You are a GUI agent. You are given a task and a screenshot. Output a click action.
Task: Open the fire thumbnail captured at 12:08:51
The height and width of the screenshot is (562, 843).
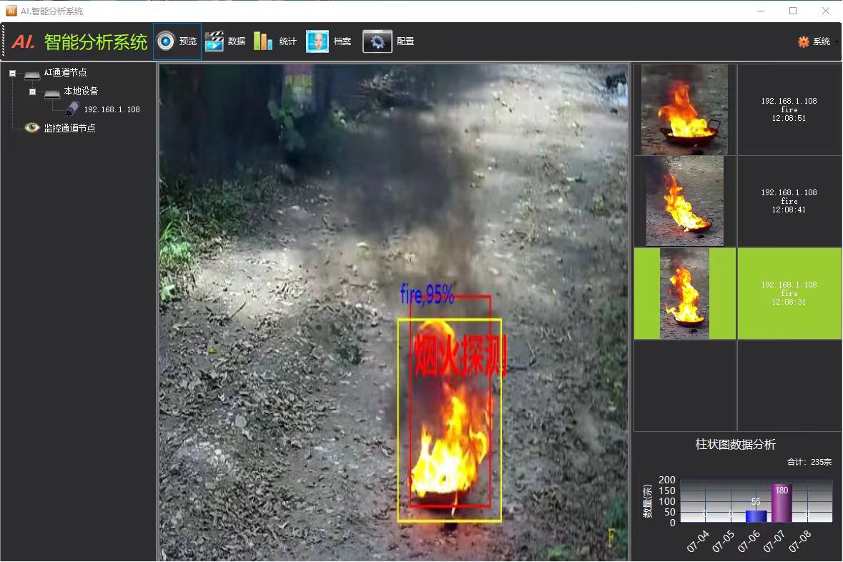[684, 109]
